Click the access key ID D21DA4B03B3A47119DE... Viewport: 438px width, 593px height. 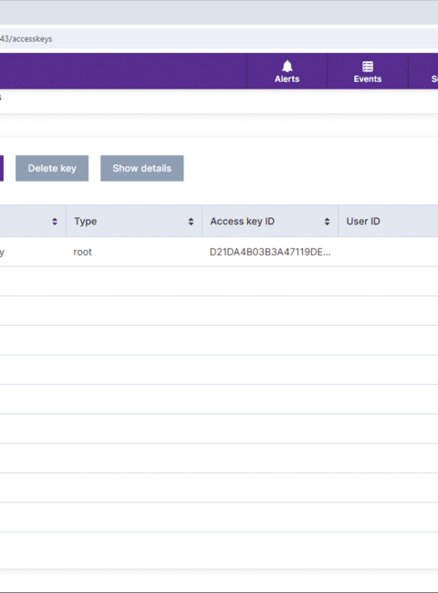[270, 252]
